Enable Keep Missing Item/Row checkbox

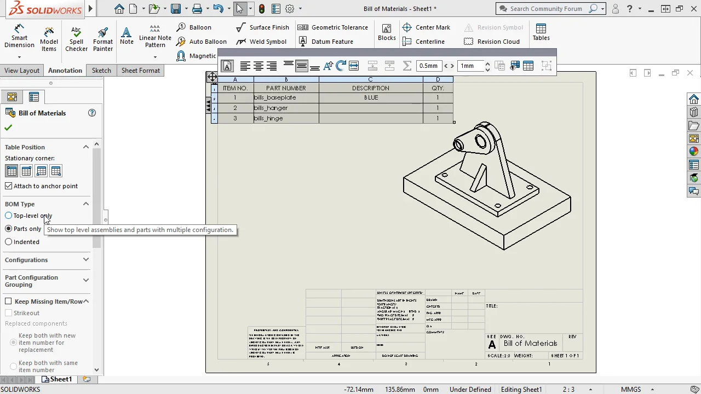tap(8, 302)
